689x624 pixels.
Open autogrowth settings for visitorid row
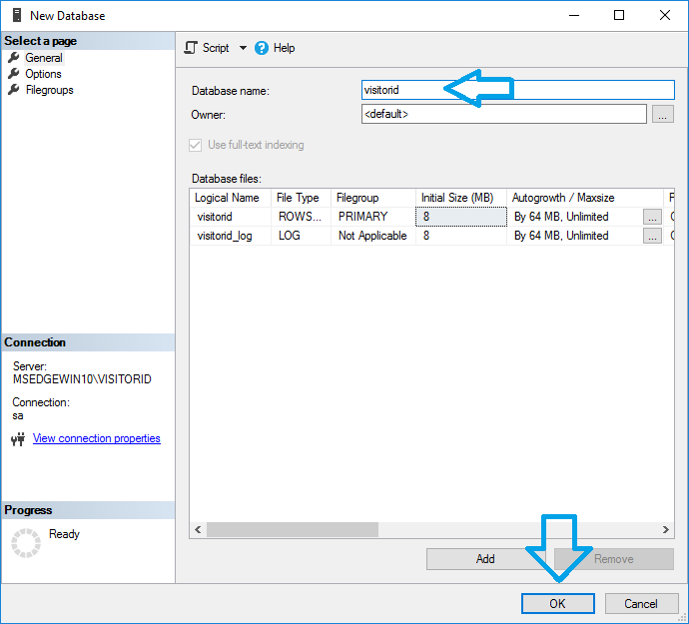click(652, 217)
